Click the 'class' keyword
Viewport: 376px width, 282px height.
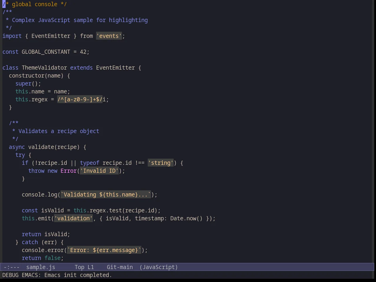click(10, 68)
